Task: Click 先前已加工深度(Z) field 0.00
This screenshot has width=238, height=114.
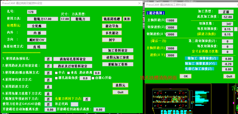Action: click(x=228, y=69)
